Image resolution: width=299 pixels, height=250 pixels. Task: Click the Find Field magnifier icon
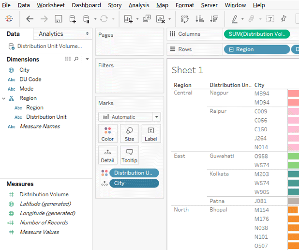click(x=76, y=59)
